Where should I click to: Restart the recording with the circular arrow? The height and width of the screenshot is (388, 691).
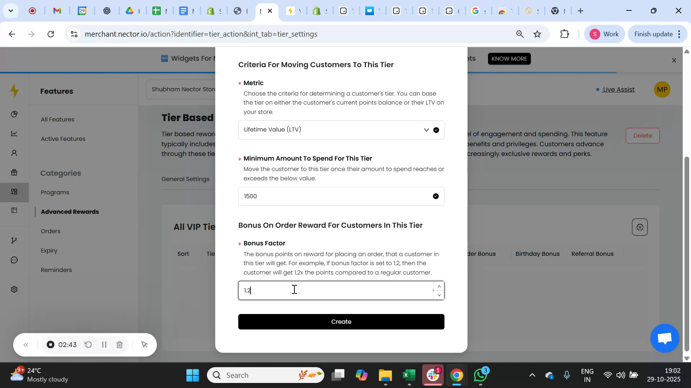[x=88, y=345]
